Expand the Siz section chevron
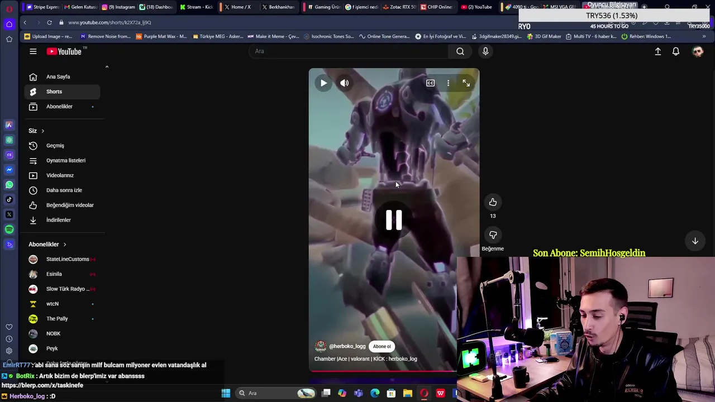 [x=42, y=131]
